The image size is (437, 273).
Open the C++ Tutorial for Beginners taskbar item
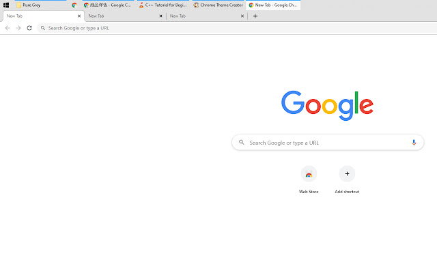coord(163,5)
